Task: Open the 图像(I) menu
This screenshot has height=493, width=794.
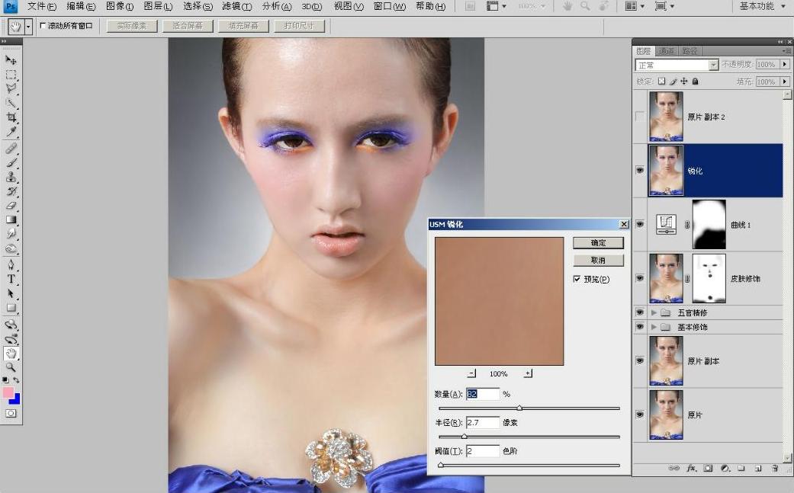Action: tap(120, 7)
